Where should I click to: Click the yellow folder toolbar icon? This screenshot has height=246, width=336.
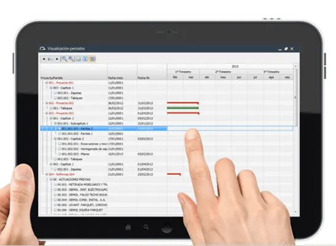pos(78,59)
